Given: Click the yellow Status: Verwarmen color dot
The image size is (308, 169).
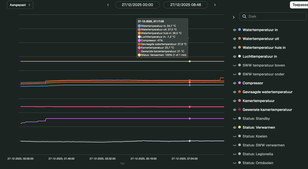Looking at the screenshot, I should [239, 127].
